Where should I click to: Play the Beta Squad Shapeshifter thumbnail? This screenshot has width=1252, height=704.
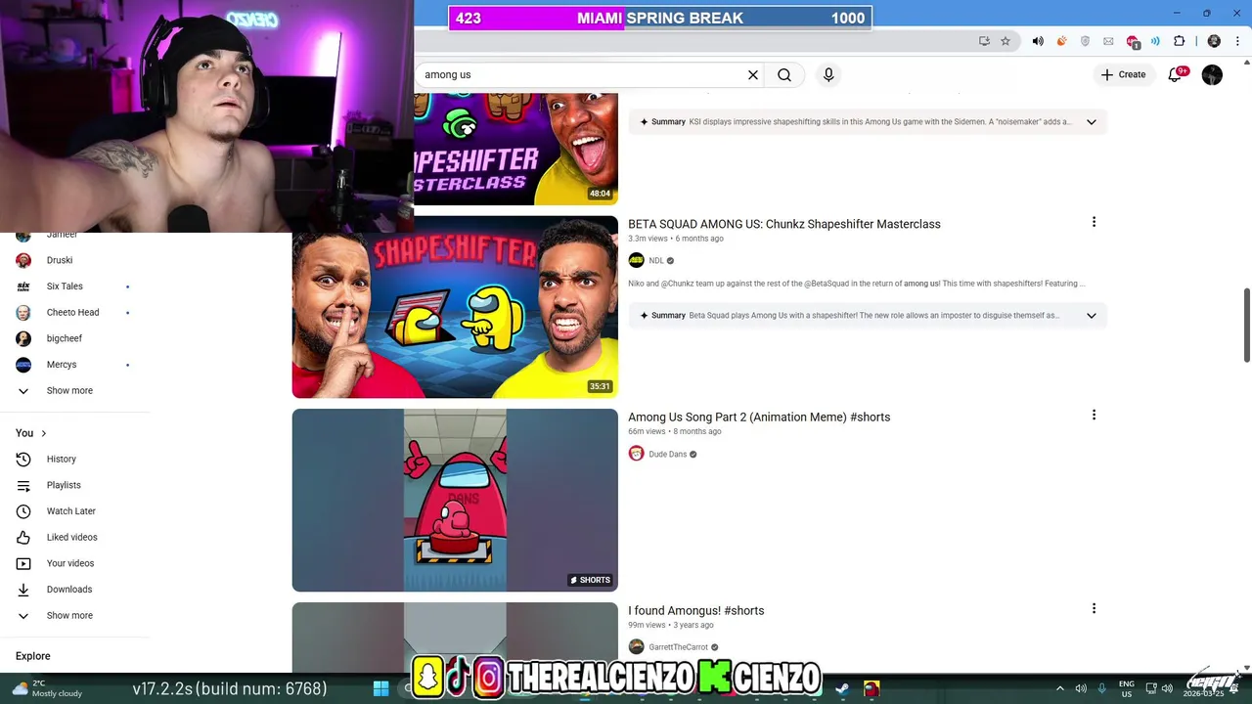click(x=455, y=307)
